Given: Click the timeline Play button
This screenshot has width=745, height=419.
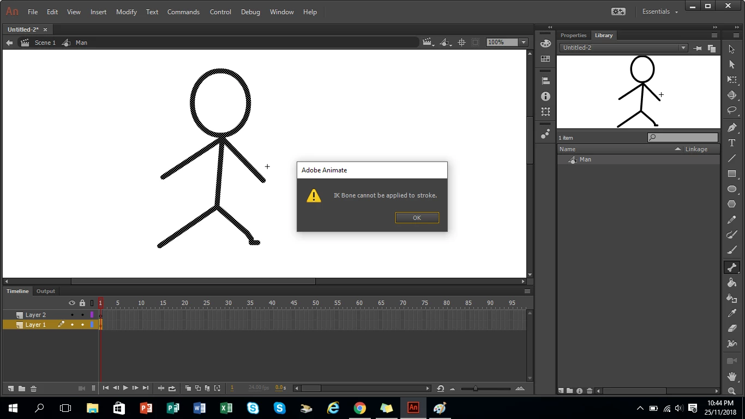Looking at the screenshot, I should pos(125,388).
